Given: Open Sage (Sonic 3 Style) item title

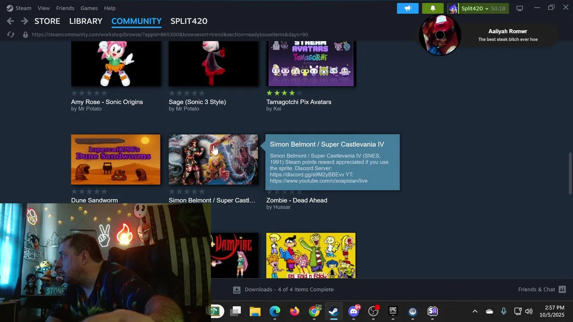Looking at the screenshot, I should point(197,102).
